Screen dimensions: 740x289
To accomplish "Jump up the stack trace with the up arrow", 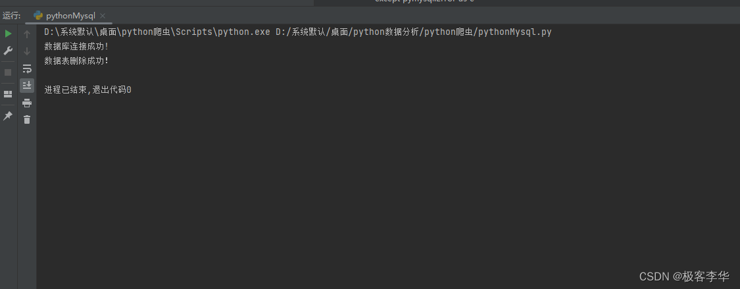I will click(27, 34).
